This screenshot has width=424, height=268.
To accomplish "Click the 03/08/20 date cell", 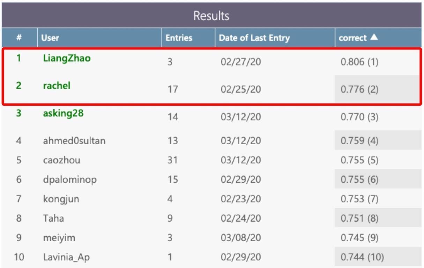I will pos(240,238).
